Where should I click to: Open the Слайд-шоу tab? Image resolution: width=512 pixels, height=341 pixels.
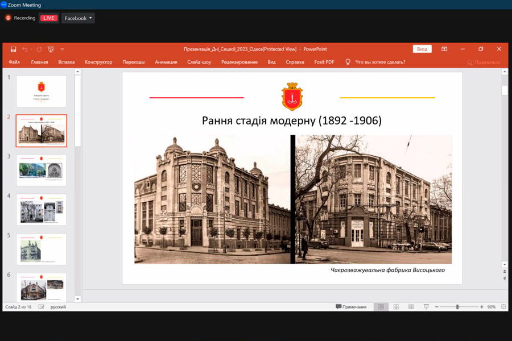[x=199, y=62]
